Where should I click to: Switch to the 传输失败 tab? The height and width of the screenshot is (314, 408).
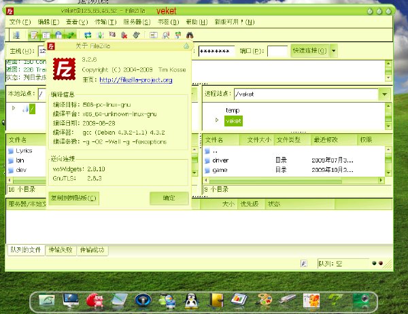pos(61,250)
